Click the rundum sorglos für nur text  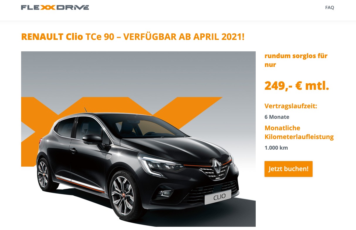tap(296, 60)
